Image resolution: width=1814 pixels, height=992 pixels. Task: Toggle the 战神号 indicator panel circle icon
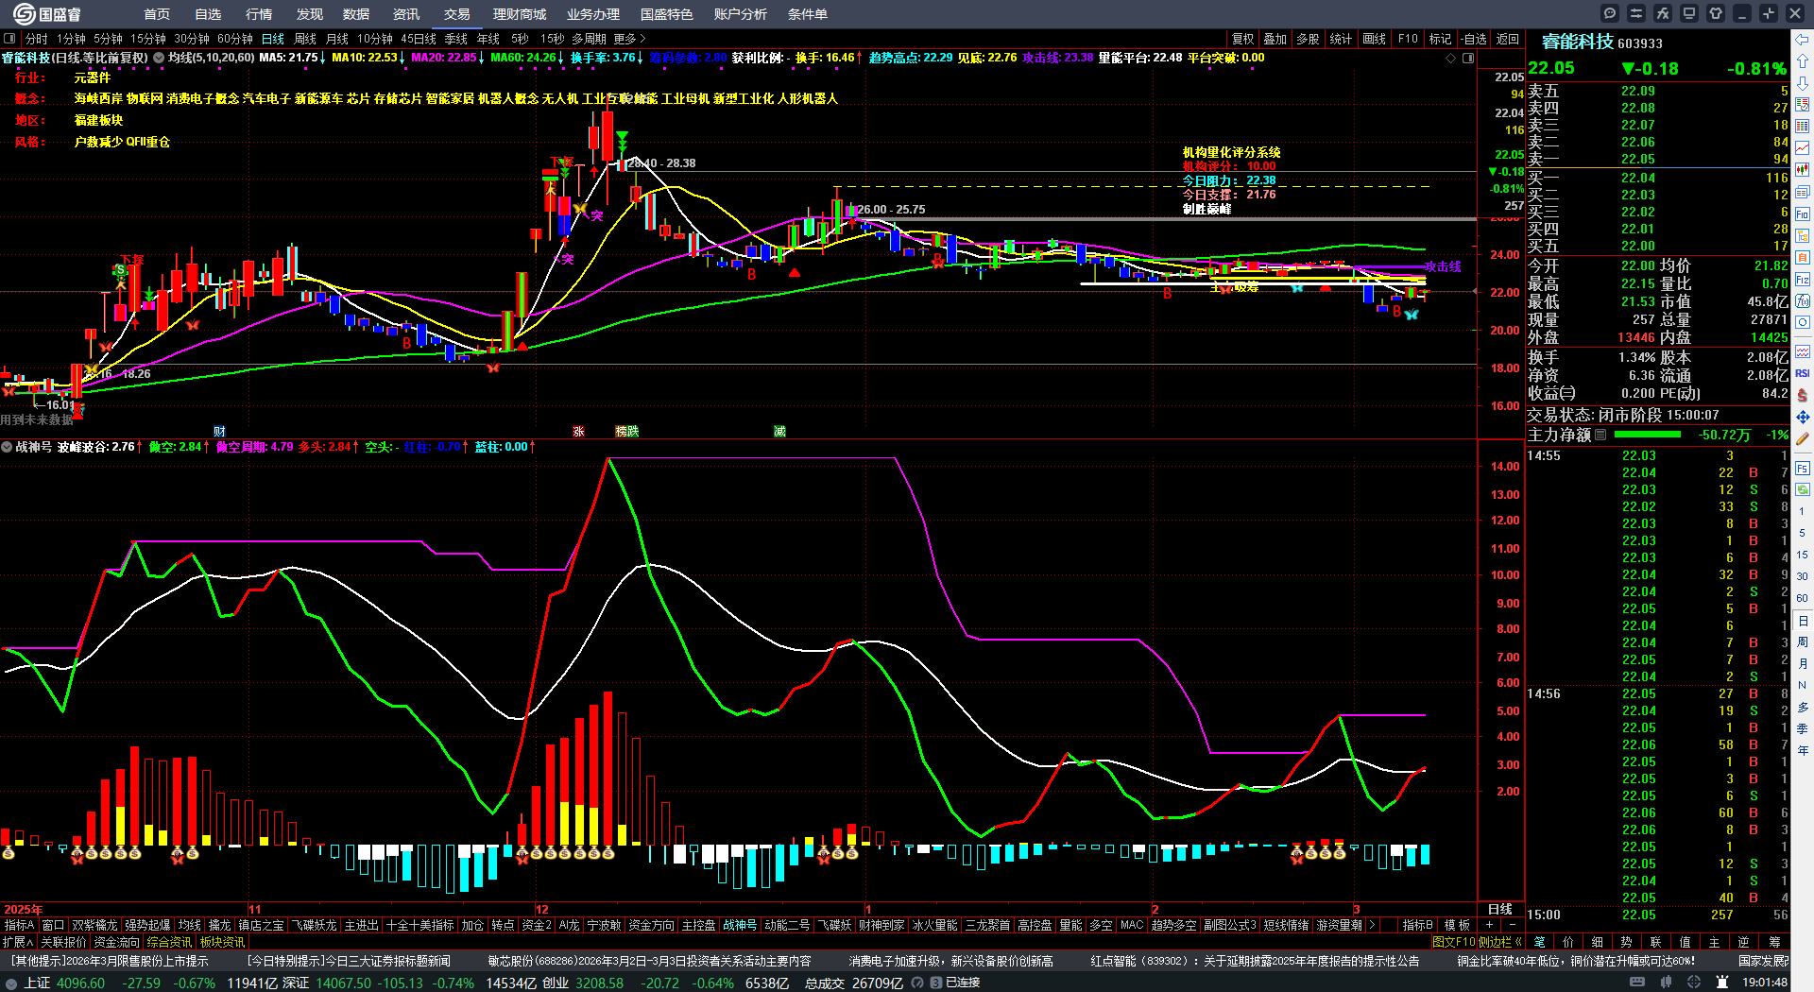point(7,447)
